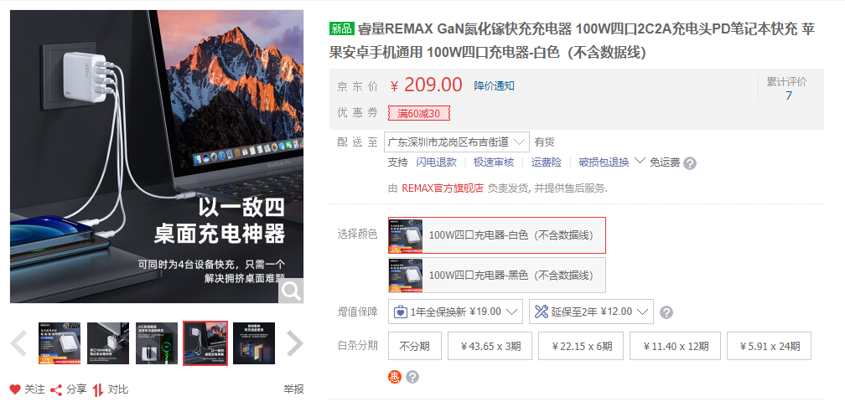Click the 分享 share icon

[x=56, y=389]
